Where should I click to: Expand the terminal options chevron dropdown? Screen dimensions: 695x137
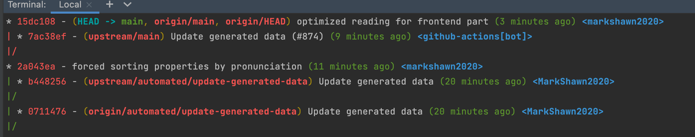pos(127,4)
